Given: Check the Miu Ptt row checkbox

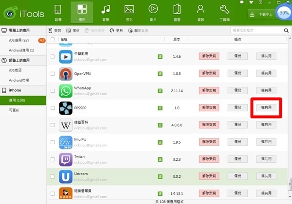Looking at the screenshot, I should point(53,142).
